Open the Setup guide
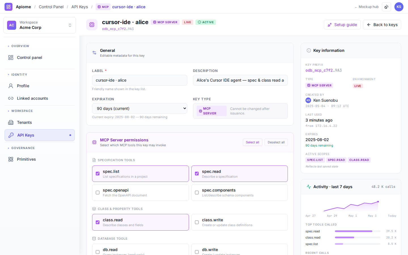Image resolution: width=408 pixels, height=255 pixels. pos(342,25)
